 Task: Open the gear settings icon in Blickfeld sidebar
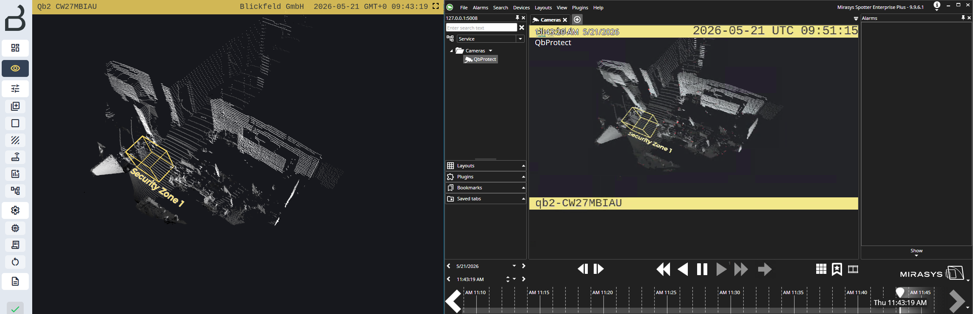15,210
